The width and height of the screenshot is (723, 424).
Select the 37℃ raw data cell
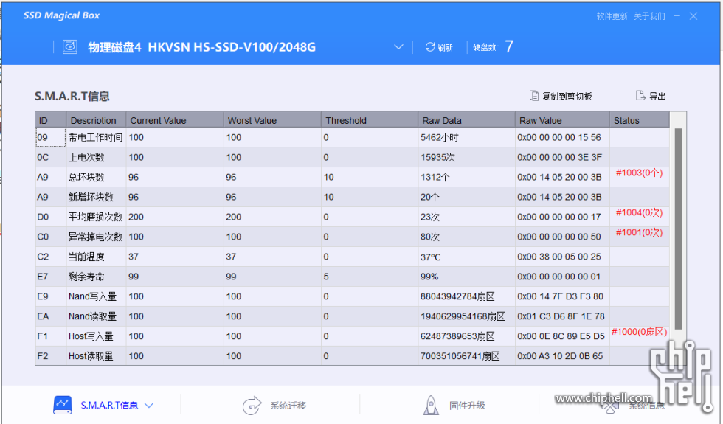point(466,257)
